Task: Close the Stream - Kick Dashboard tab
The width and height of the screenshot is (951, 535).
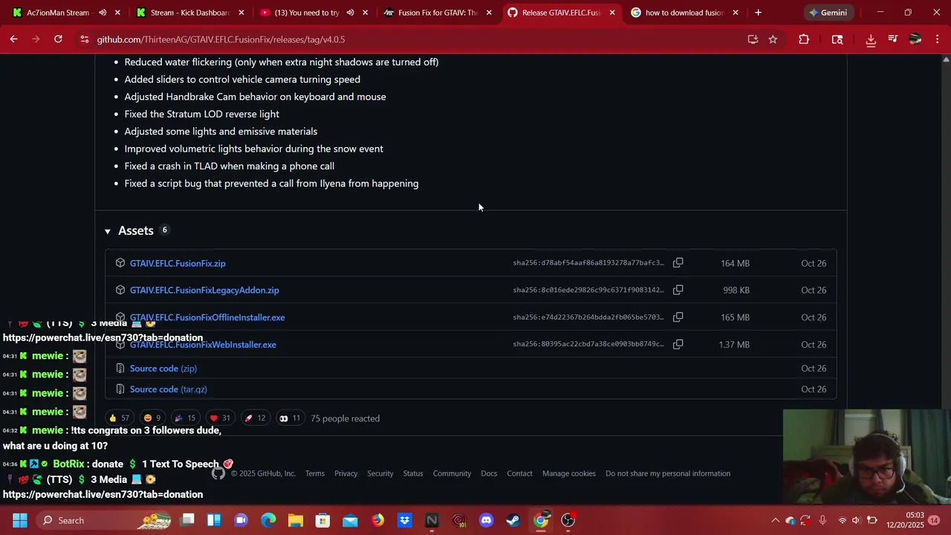Action: click(241, 13)
